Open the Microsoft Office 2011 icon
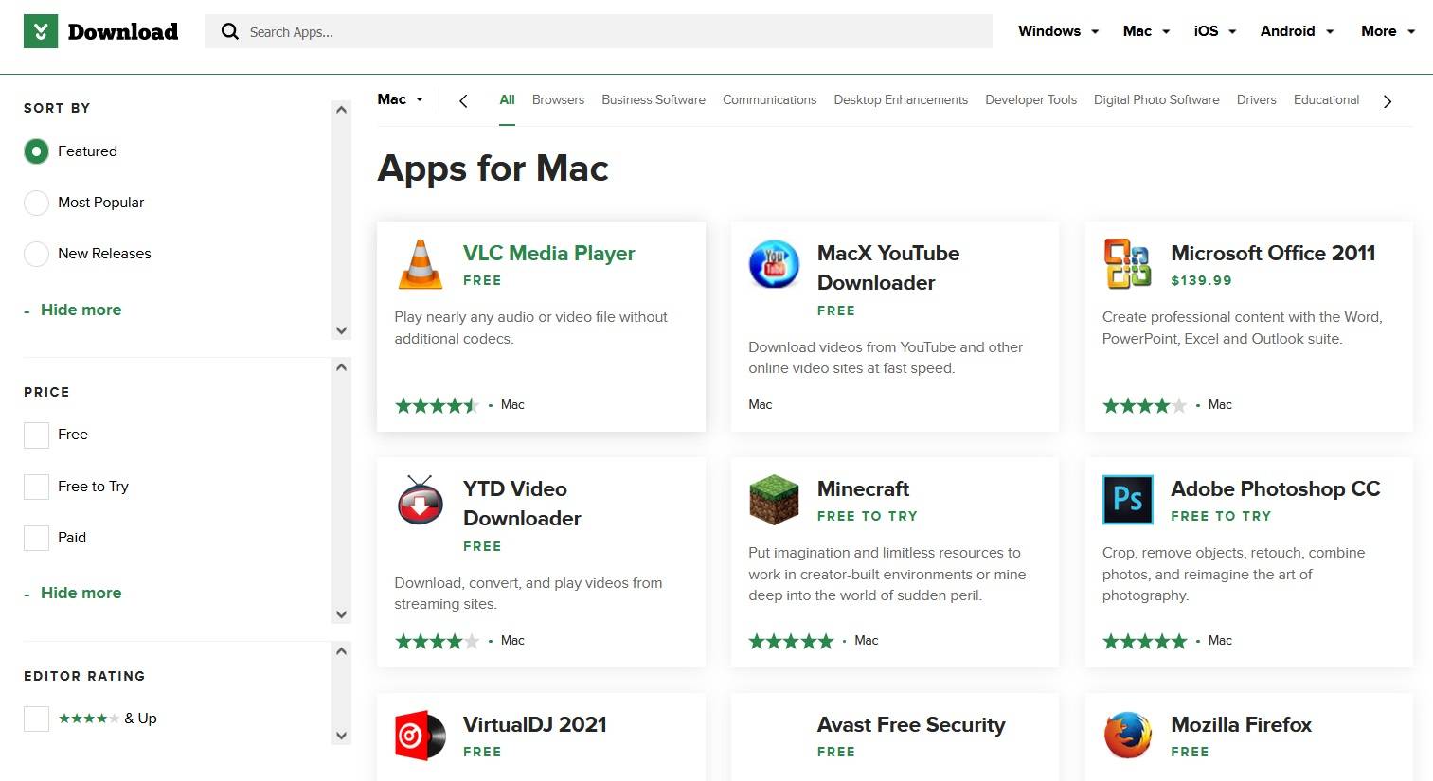Viewport: 1433px width, 781px height. click(1127, 264)
